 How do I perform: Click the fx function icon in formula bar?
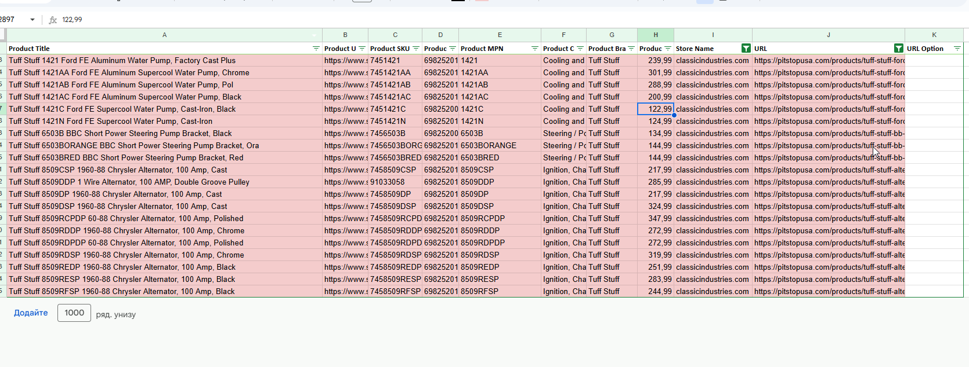pos(53,20)
